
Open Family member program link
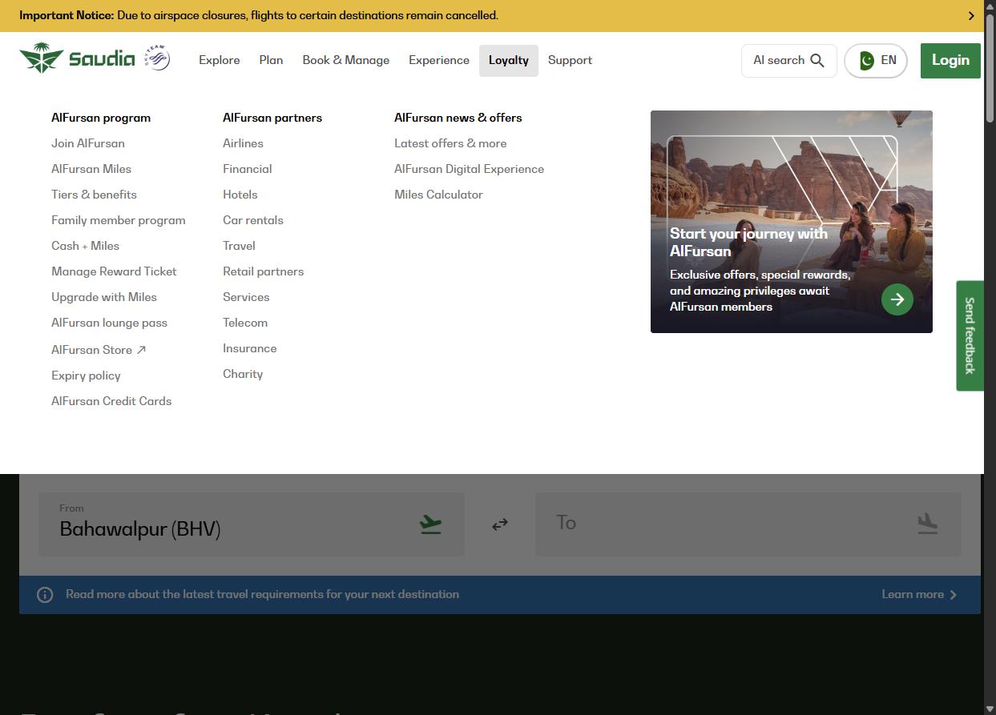point(119,220)
